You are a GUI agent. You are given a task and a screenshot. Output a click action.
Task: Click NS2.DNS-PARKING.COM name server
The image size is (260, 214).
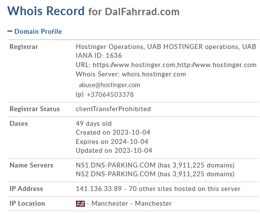click(116, 174)
